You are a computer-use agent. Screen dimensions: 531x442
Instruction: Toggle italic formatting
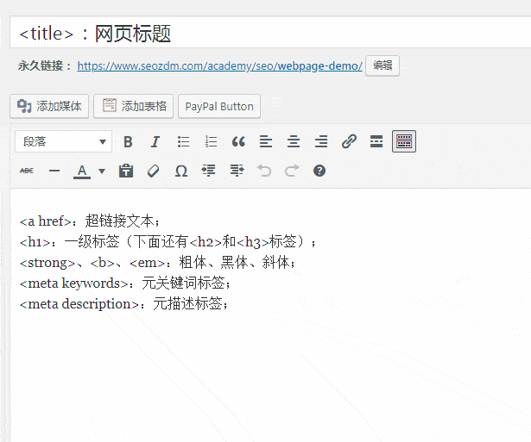[x=155, y=141]
